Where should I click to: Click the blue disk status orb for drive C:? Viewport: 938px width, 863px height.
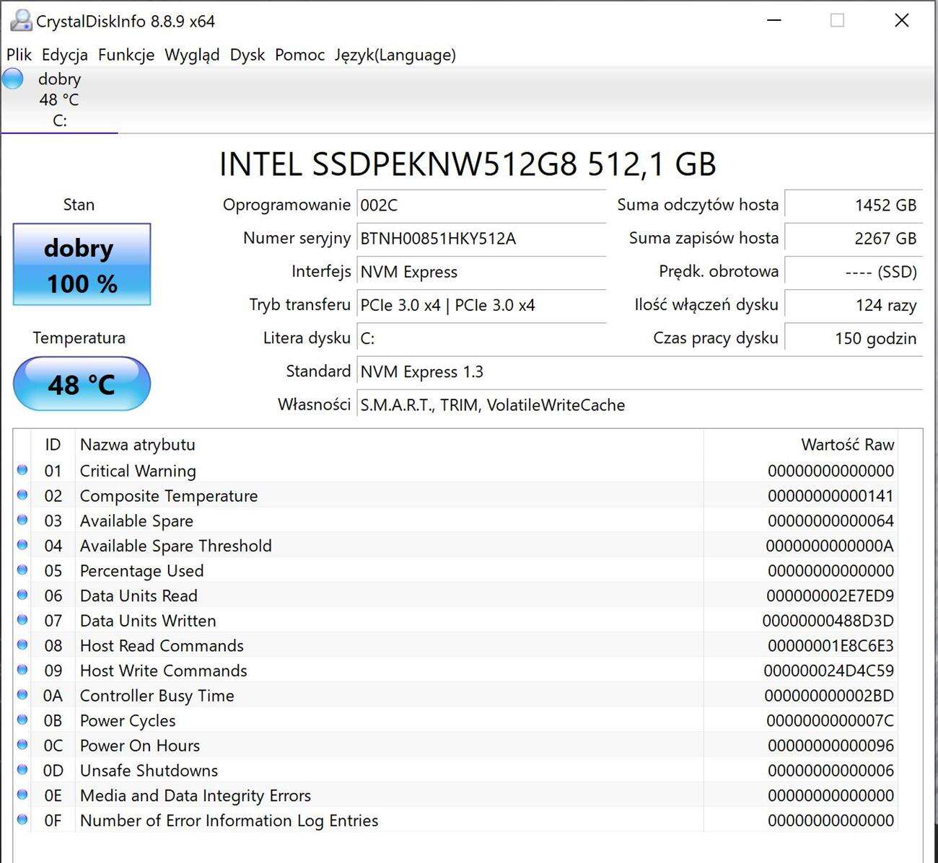coord(13,79)
